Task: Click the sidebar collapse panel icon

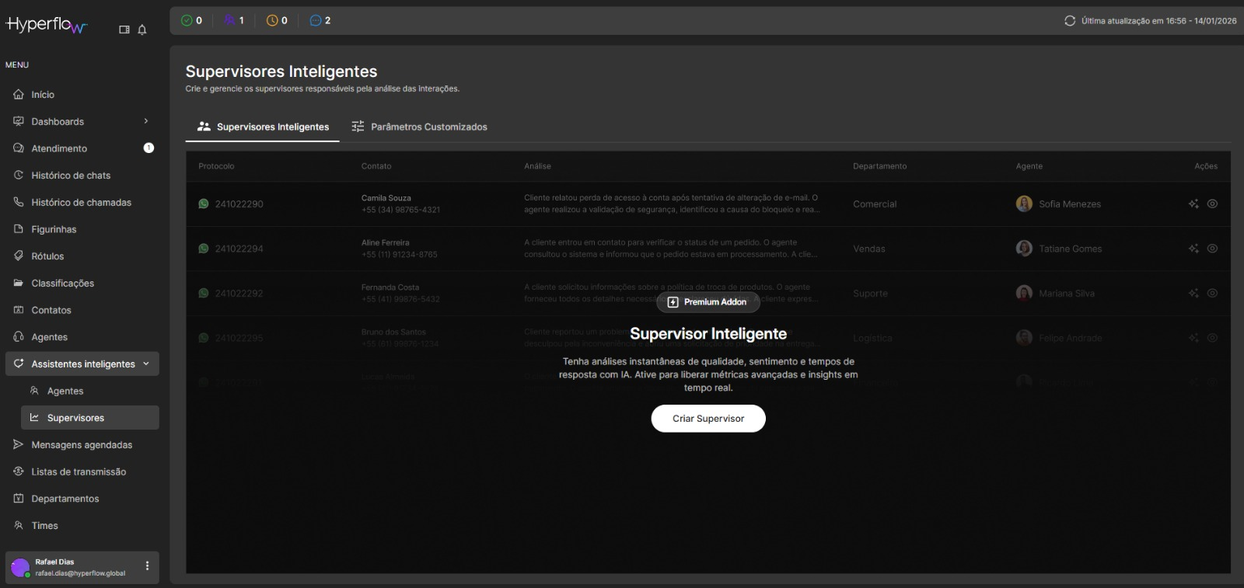Action: tap(124, 30)
